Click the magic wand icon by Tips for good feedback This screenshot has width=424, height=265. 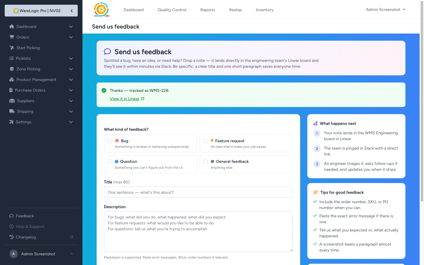click(316, 192)
